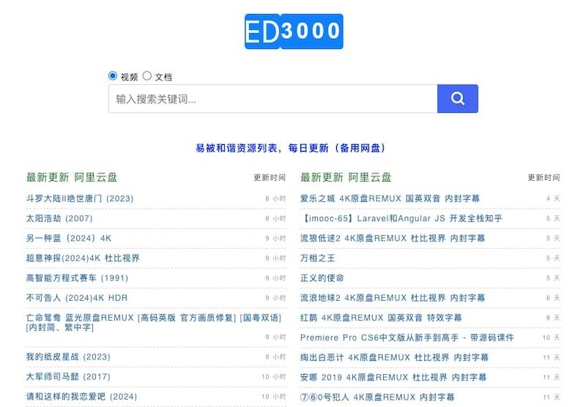Open 流浪低速2 4K原盘REMUX entry
The width and height of the screenshot is (586, 407).
(393, 238)
